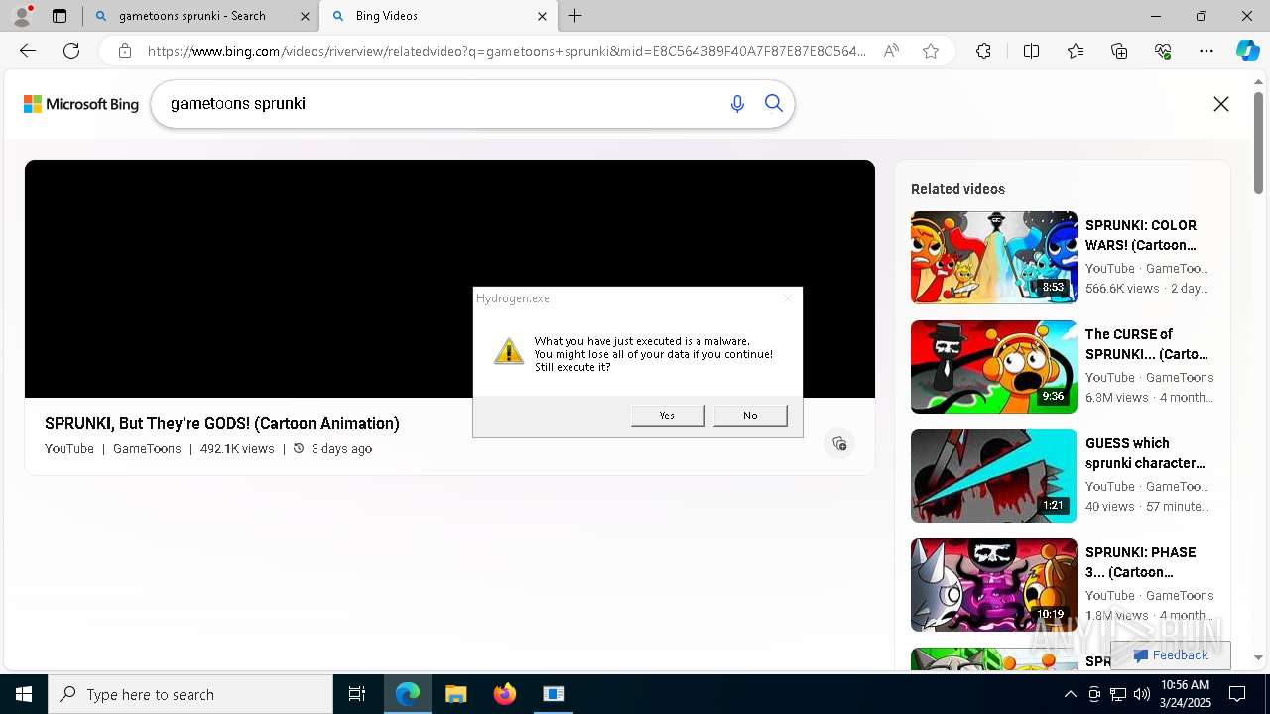Screen dimensions: 1270x714
Task: Click the taskbar 'Type here to search' box
Action: tap(190, 694)
